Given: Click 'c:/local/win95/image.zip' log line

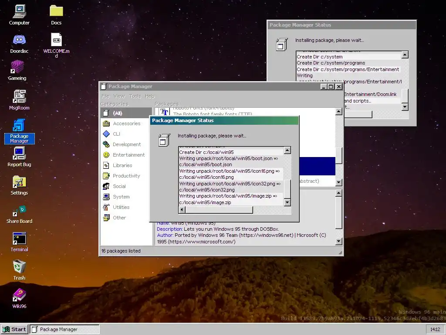Looking at the screenshot, I should (205, 202).
